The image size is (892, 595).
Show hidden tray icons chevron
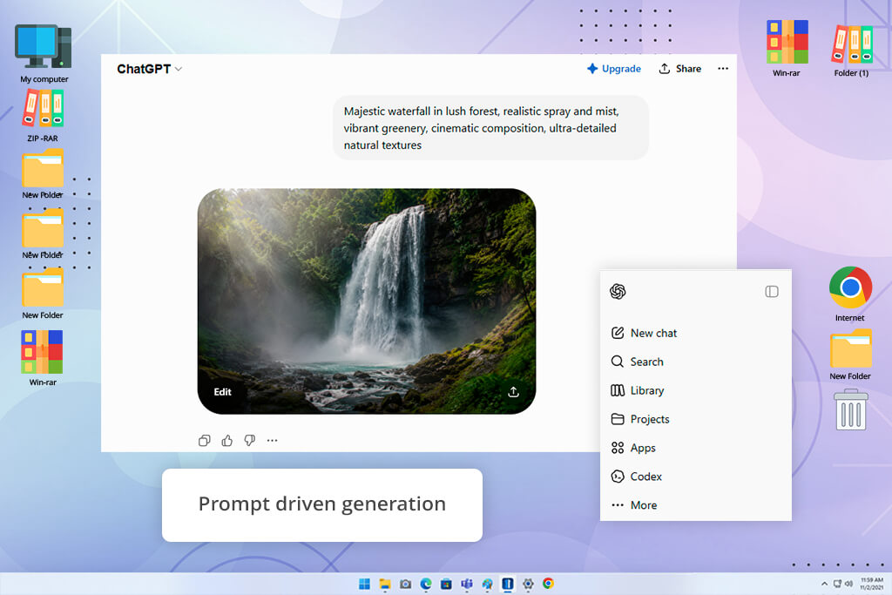(x=824, y=584)
